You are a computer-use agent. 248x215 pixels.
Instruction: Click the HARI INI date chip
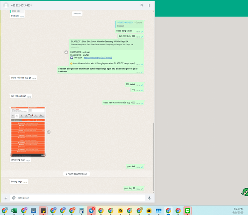coord(77,14)
